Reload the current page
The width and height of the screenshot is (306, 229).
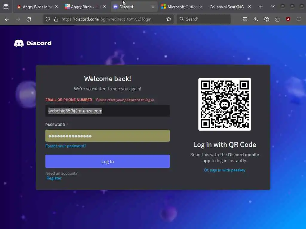click(29, 19)
